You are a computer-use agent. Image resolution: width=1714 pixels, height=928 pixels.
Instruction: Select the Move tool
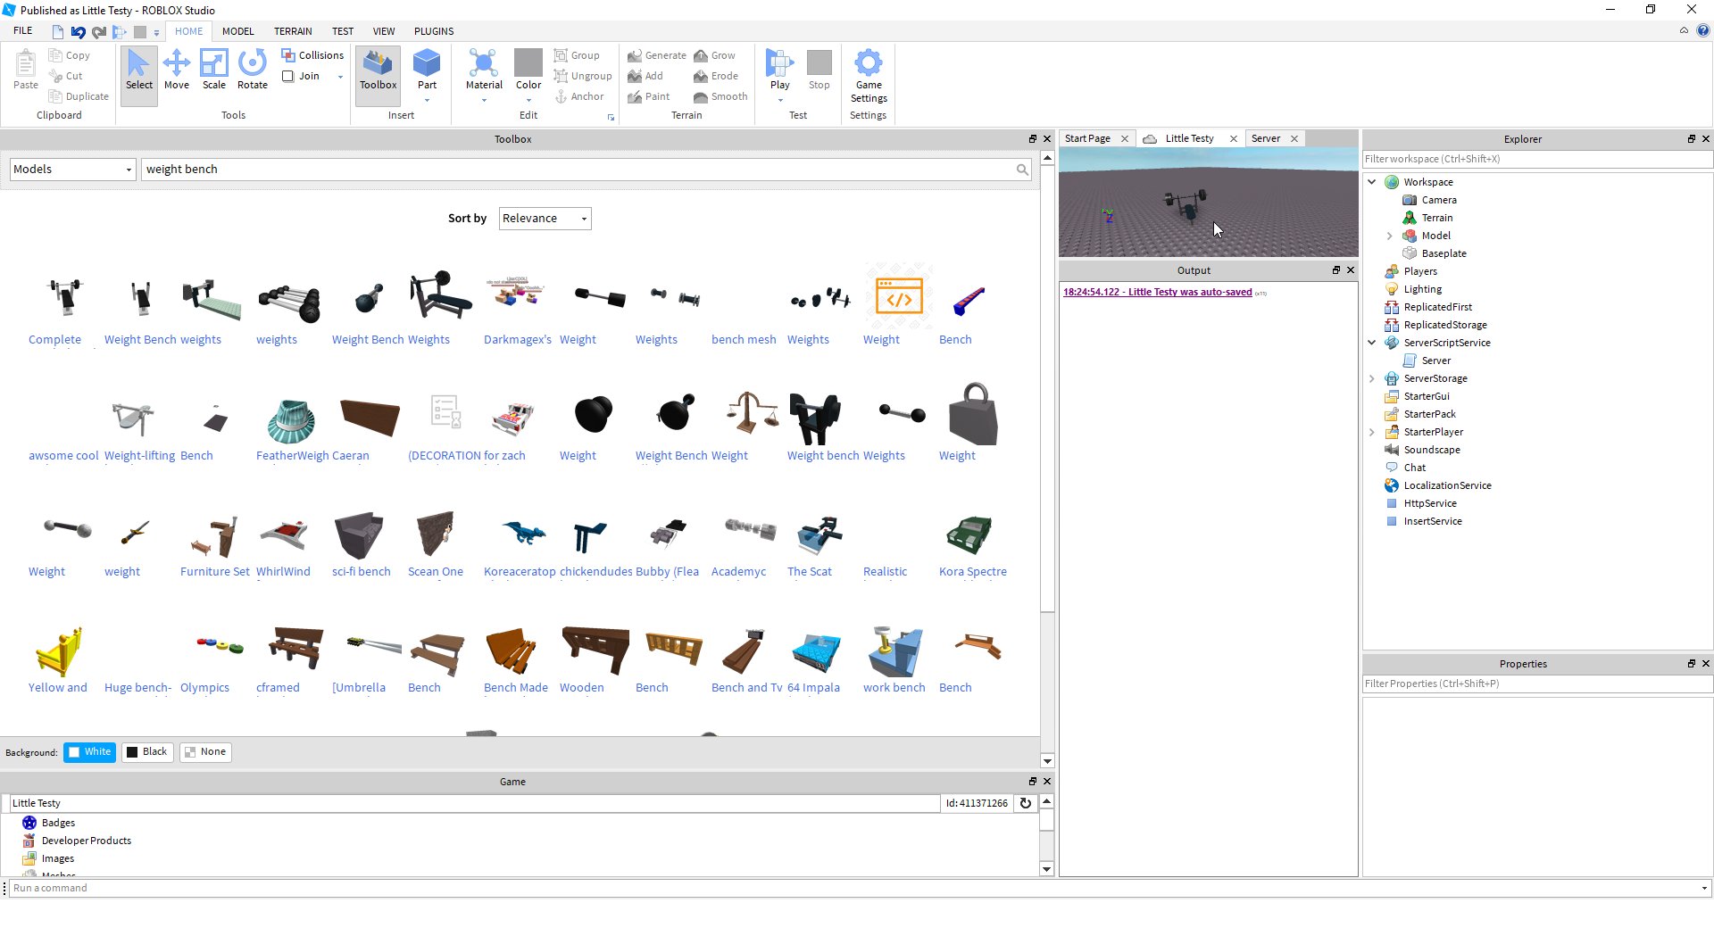tap(177, 70)
